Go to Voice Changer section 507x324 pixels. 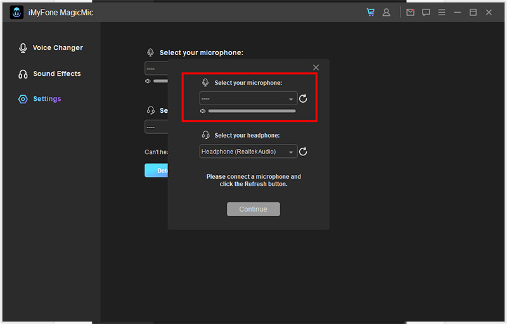click(51, 48)
